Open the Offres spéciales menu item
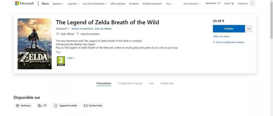 [x=118, y=4]
